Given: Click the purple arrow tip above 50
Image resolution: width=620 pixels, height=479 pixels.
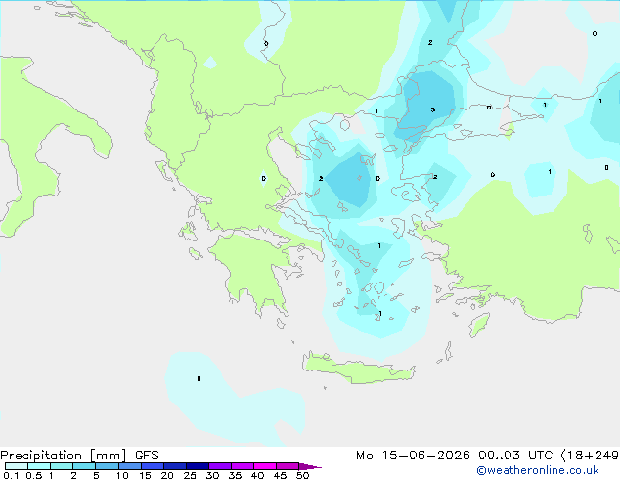Looking at the screenshot, I should 310,466.
